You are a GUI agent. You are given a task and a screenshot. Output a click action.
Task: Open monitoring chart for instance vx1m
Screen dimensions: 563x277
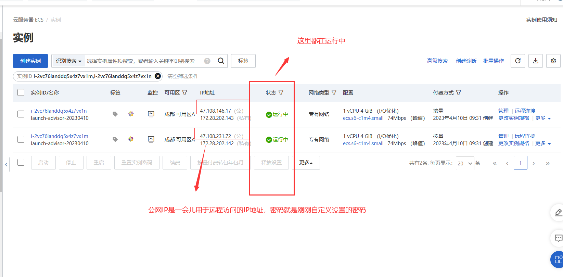point(151,139)
